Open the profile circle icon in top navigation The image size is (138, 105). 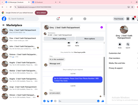[85, 19]
